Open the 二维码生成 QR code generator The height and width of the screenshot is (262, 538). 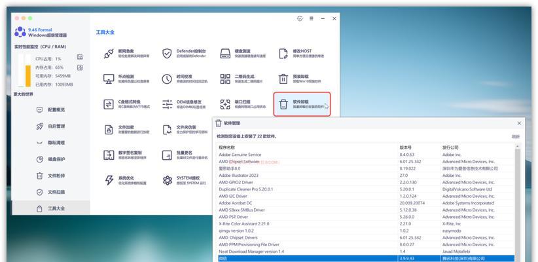[x=243, y=79]
